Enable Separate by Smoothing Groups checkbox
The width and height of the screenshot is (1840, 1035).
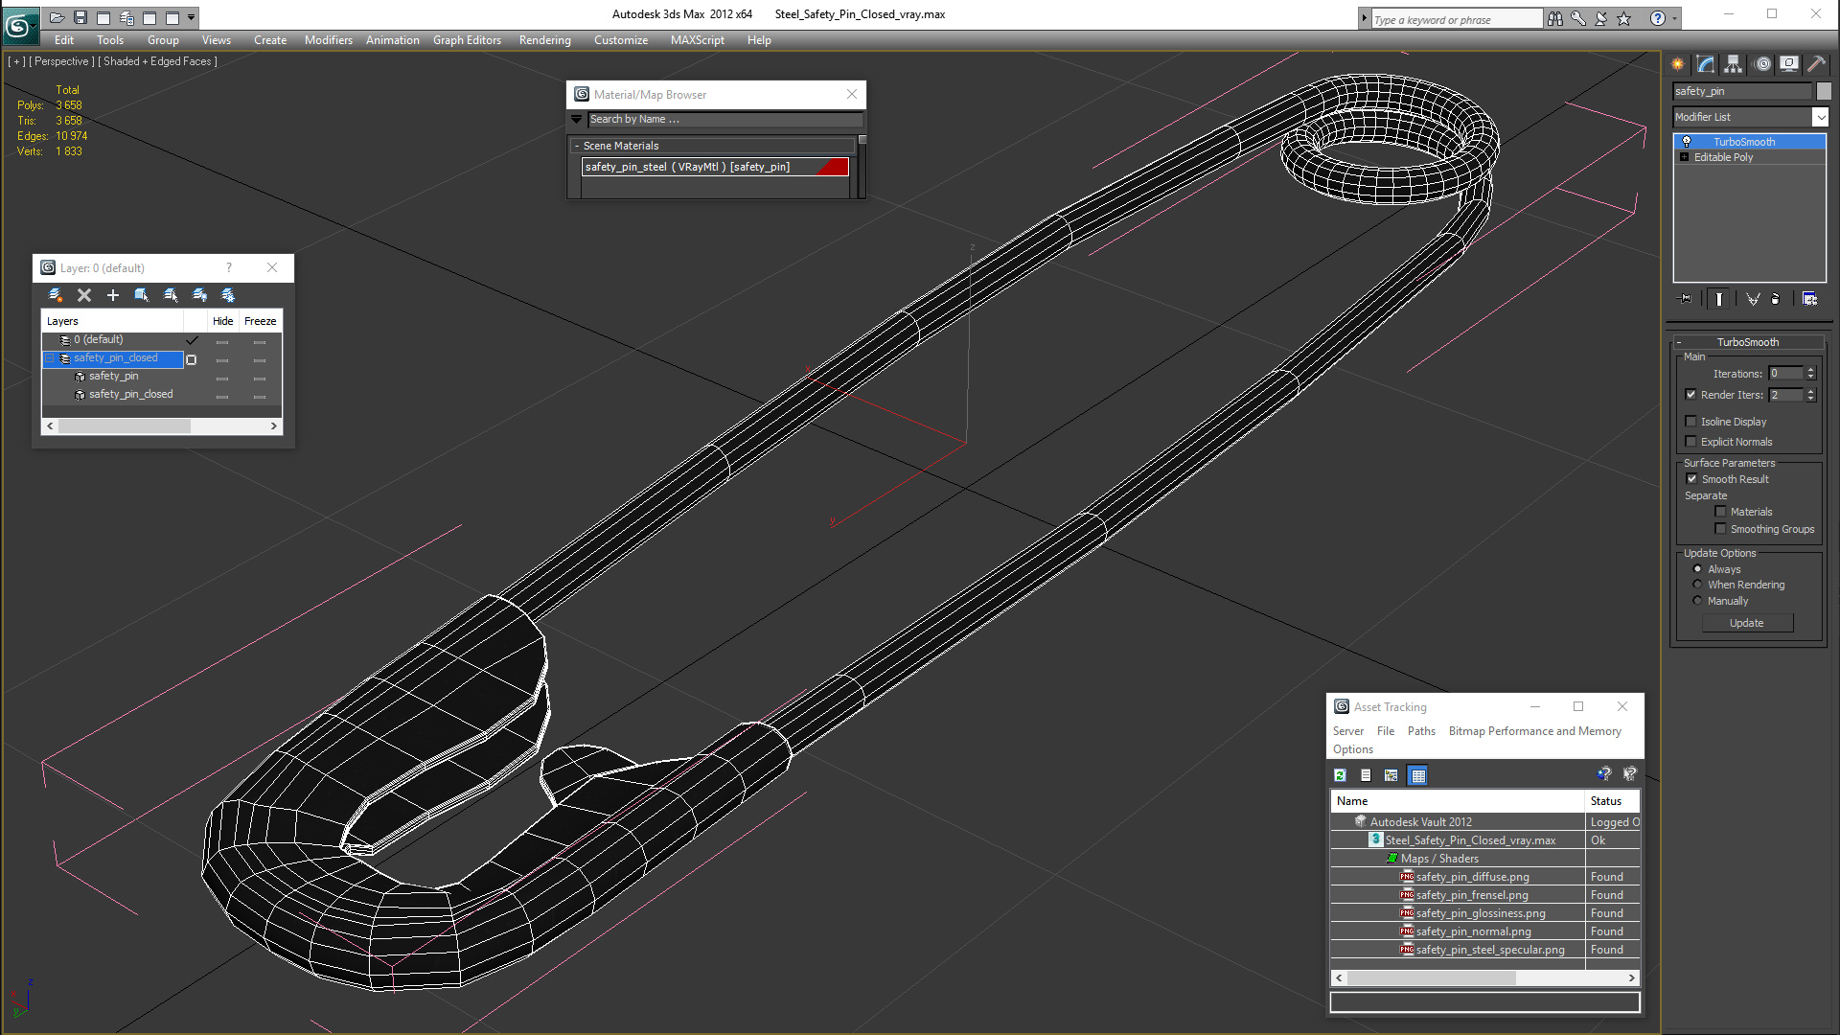[1721, 529]
